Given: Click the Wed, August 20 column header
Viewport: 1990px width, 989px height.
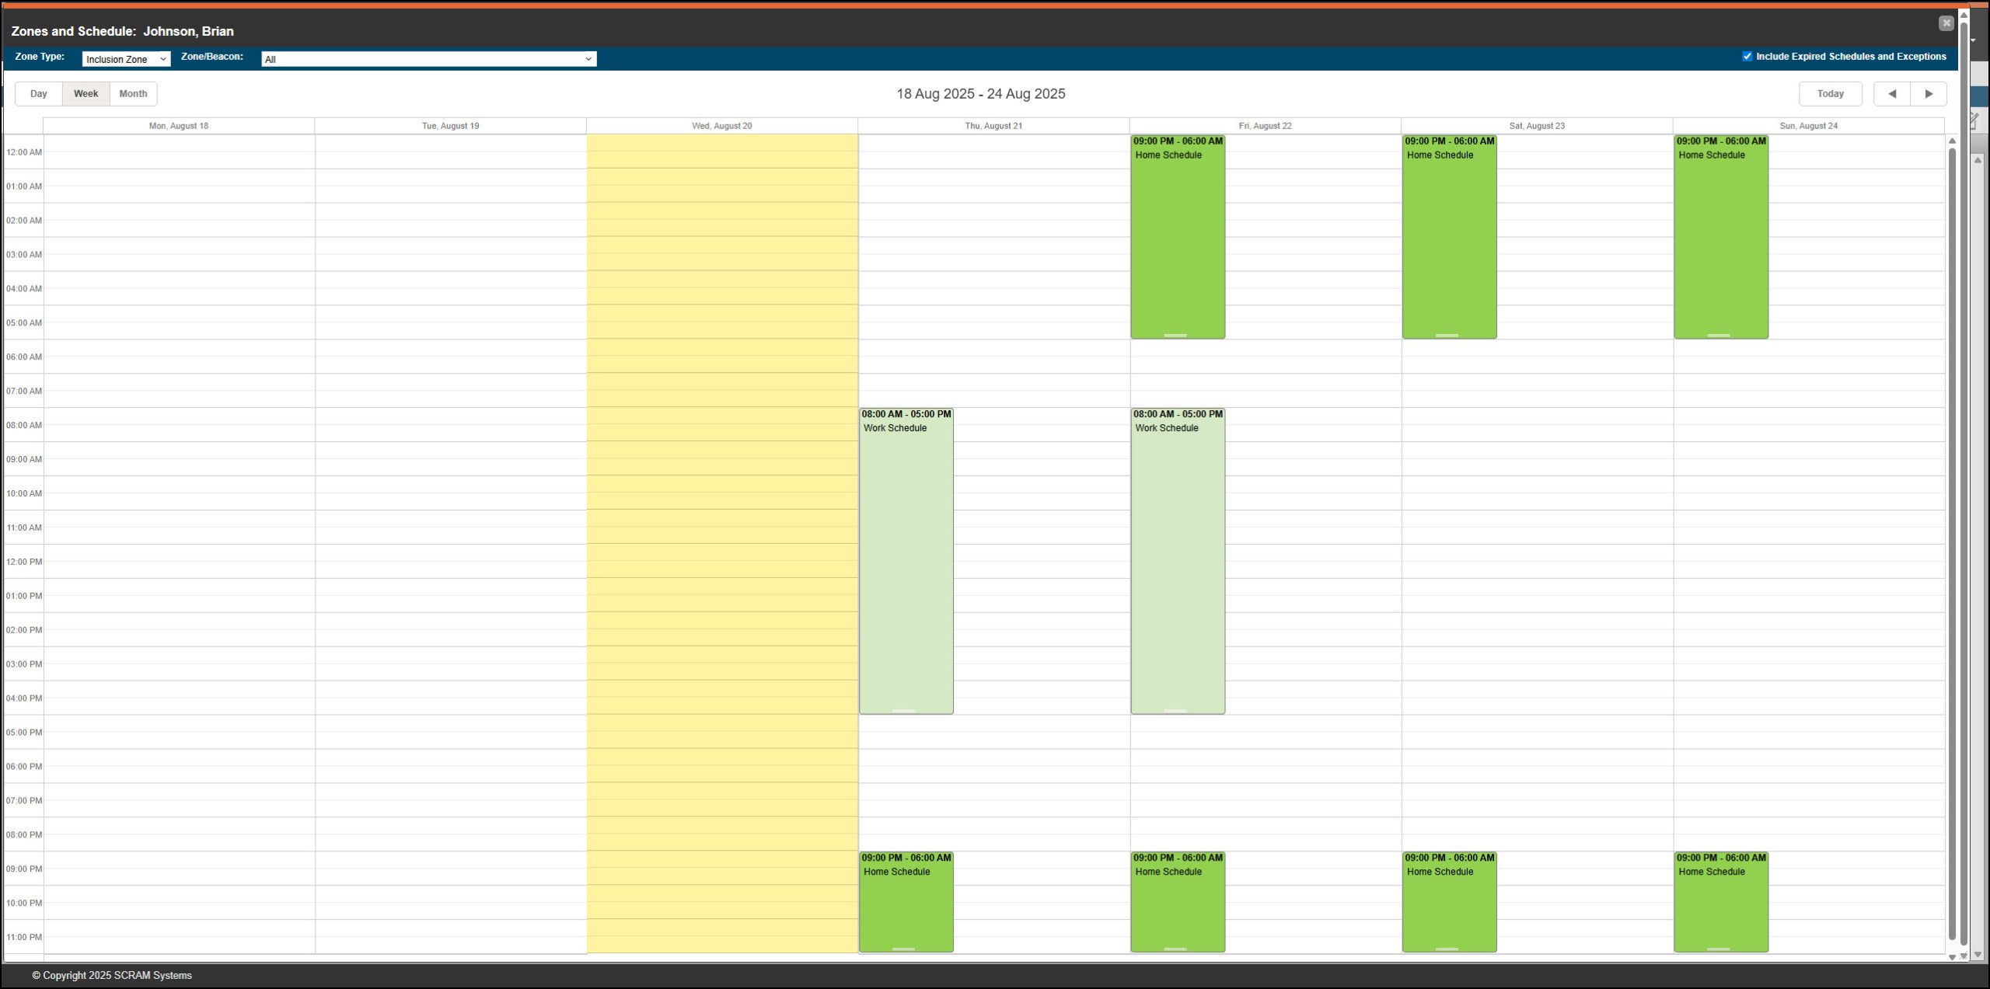Looking at the screenshot, I should (721, 126).
